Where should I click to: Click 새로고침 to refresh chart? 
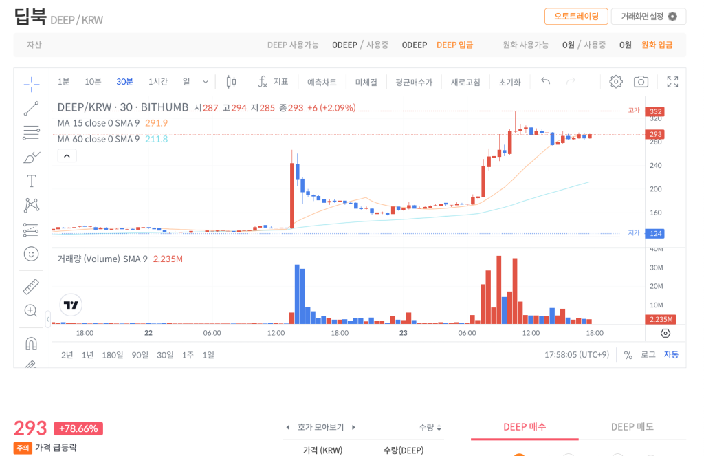[x=465, y=83]
